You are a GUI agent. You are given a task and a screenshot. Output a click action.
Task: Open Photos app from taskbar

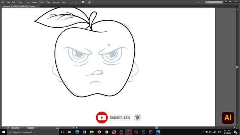click(x=158, y=132)
